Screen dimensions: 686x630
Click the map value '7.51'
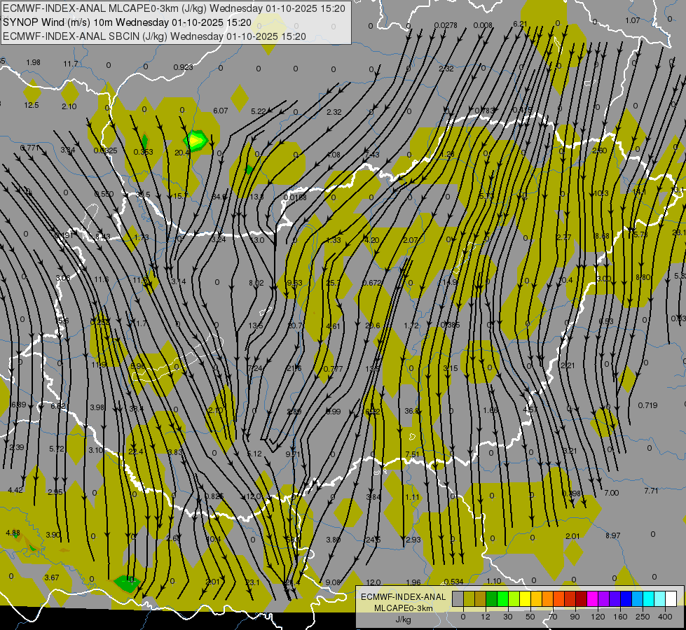tap(412, 454)
